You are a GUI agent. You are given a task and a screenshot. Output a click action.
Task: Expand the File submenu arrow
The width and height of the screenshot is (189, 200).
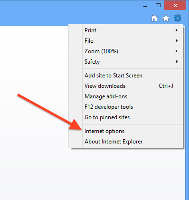click(x=177, y=41)
